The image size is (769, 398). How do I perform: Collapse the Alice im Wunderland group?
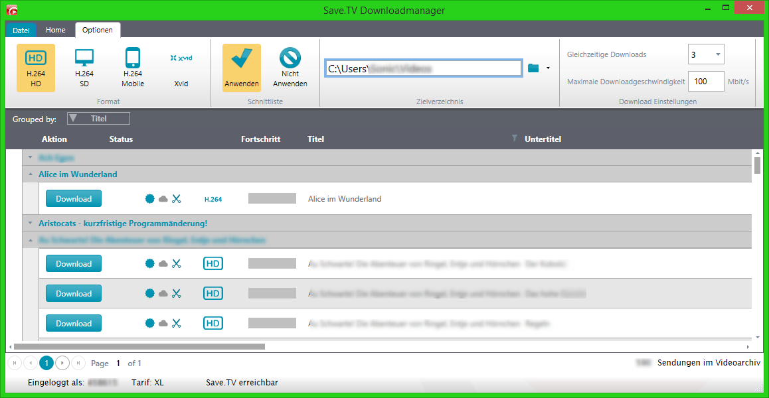(x=30, y=174)
